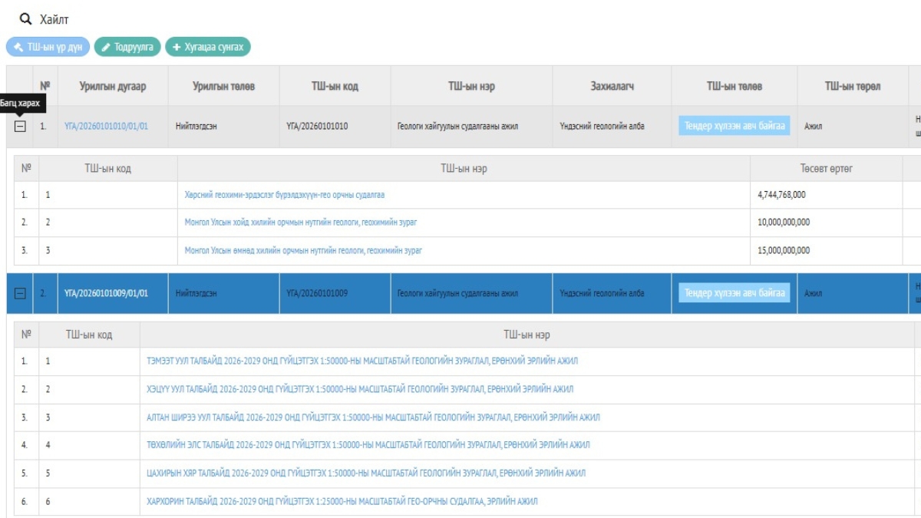Collapse second row УГА/20260101009/01/01

coord(20,293)
